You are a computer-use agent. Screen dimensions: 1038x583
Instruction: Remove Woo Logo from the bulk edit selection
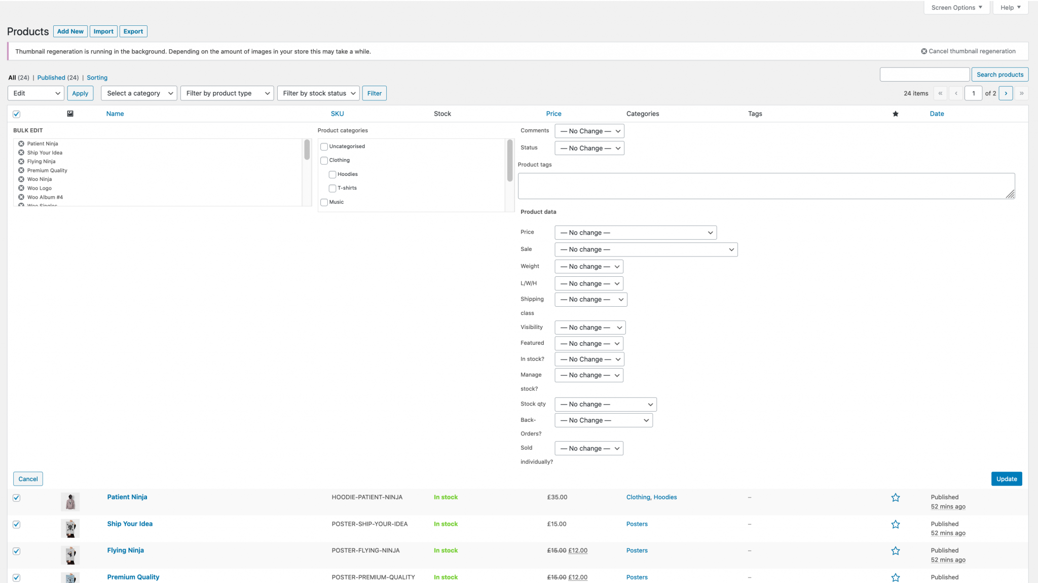pyautogui.click(x=21, y=188)
